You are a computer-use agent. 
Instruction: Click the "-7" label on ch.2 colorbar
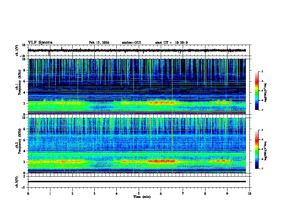(261, 168)
